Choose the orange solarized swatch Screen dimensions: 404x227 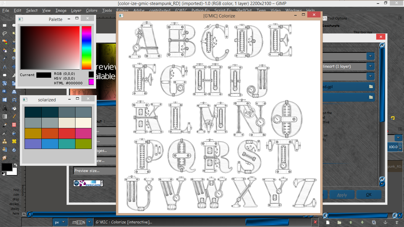[x=50, y=133]
